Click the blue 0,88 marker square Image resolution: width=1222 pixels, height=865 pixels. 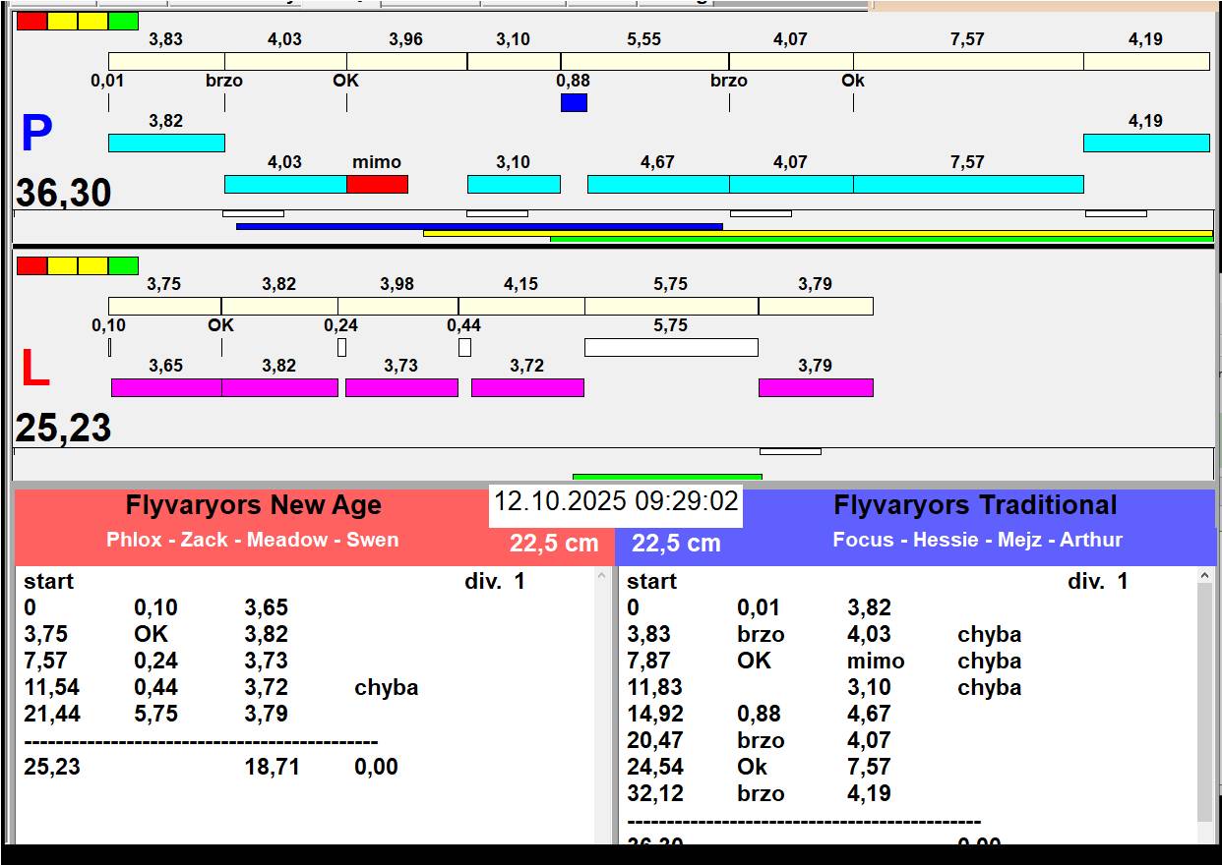pyautogui.click(x=574, y=102)
